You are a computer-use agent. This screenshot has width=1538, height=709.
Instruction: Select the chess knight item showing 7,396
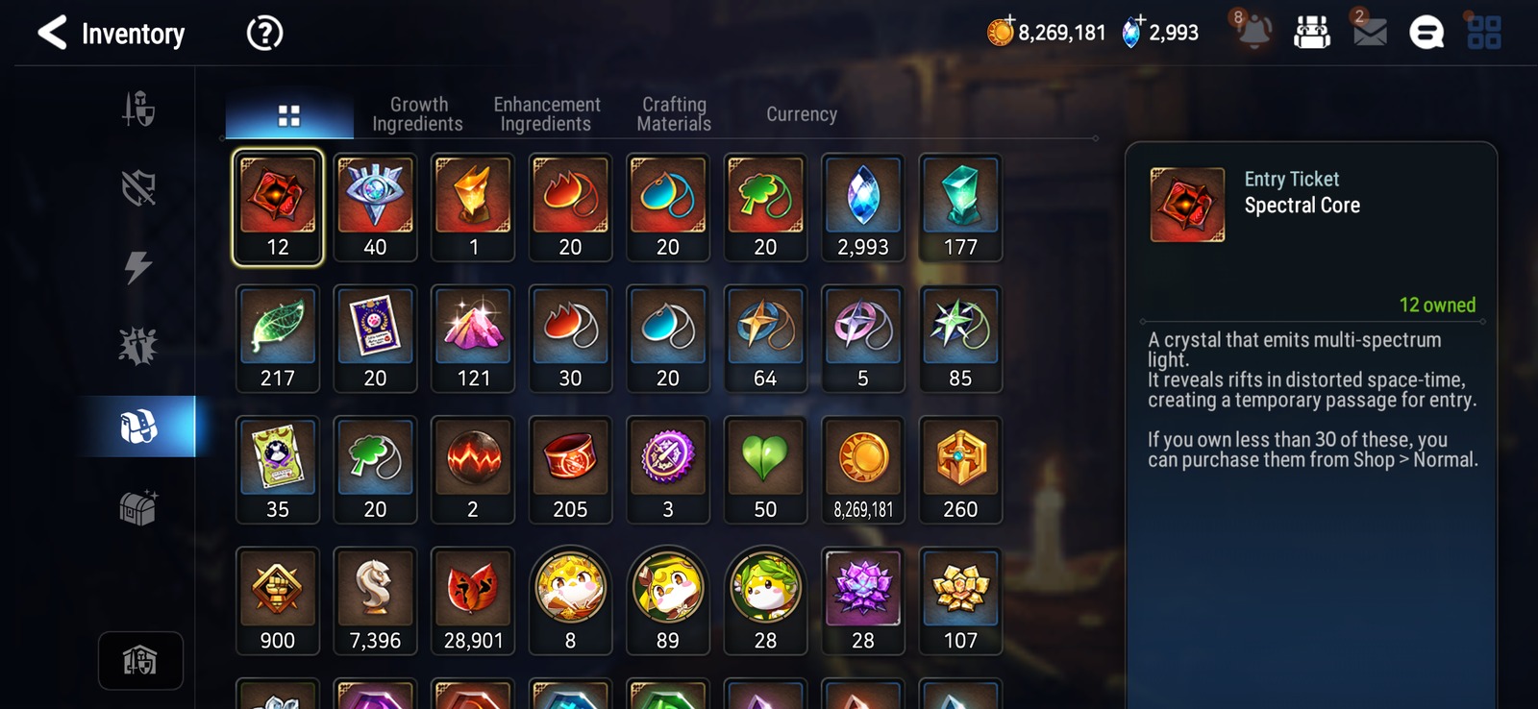point(375,600)
